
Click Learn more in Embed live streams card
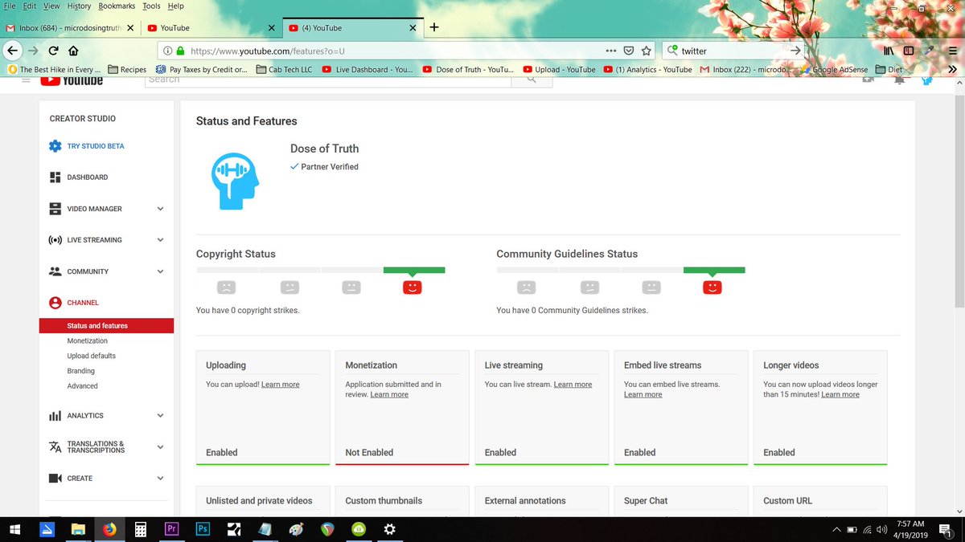(x=643, y=394)
